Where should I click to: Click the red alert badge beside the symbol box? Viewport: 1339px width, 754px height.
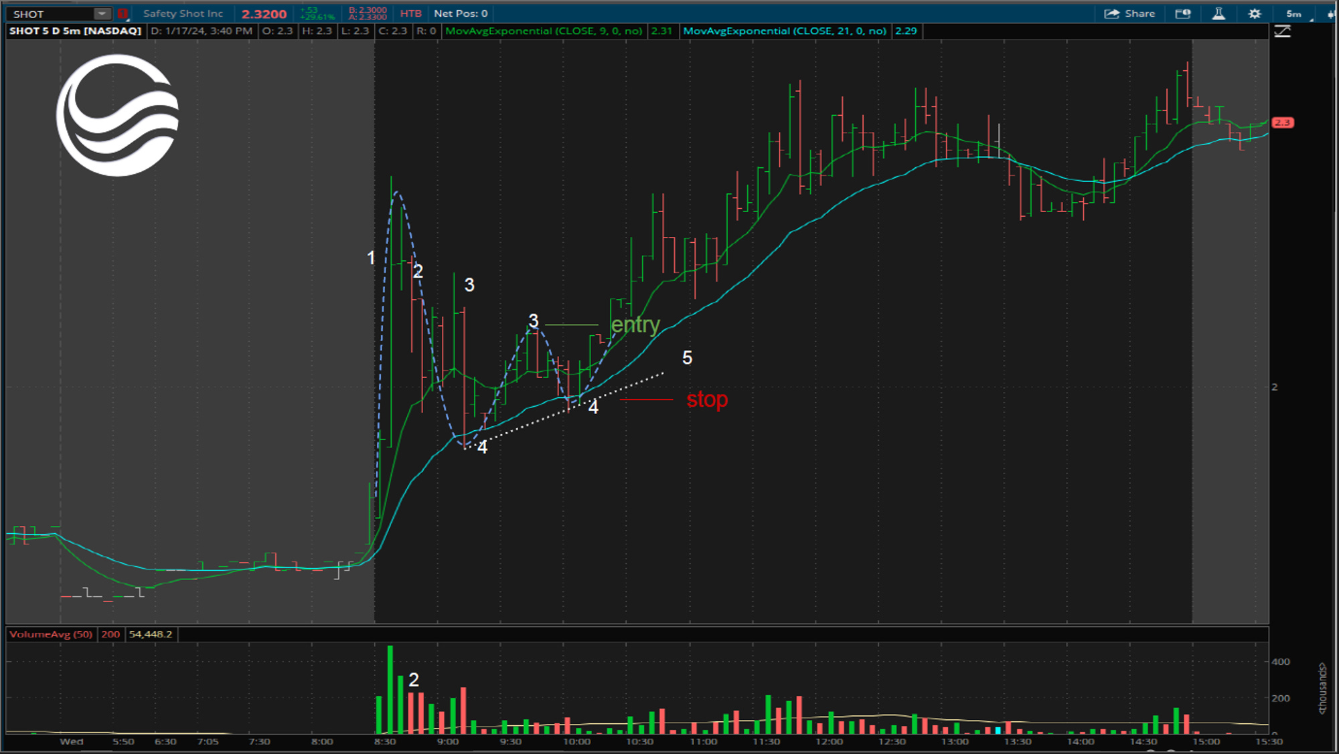[123, 12]
